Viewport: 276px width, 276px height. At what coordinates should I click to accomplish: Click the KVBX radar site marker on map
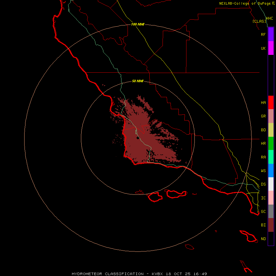[x=138, y=138]
